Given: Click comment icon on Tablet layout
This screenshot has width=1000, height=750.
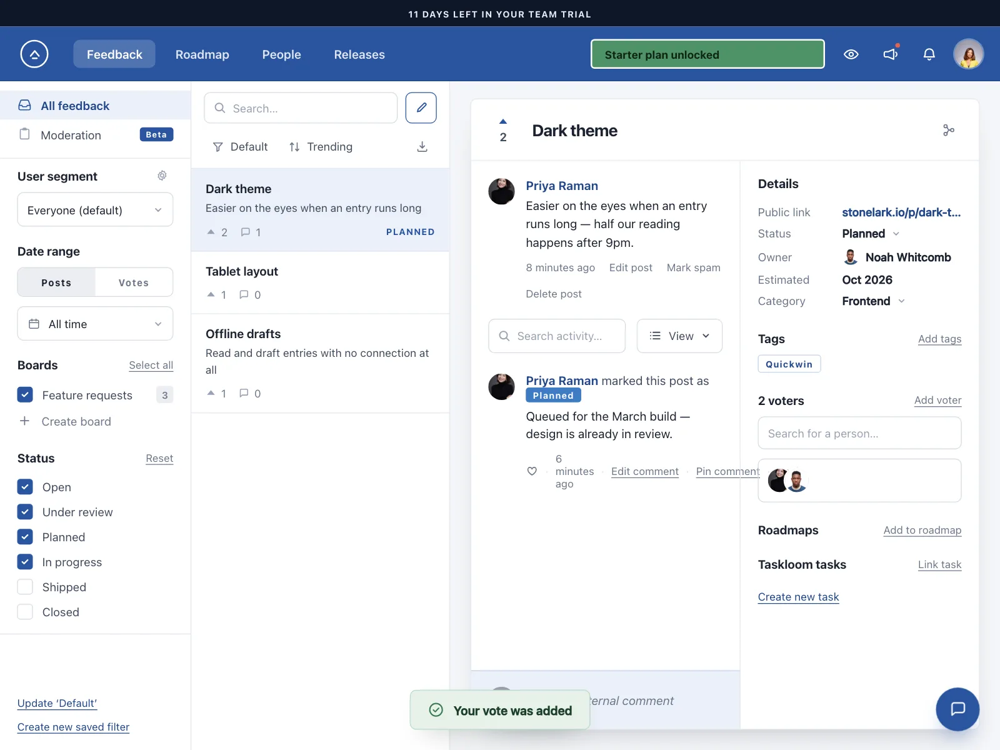Looking at the screenshot, I should click(244, 294).
